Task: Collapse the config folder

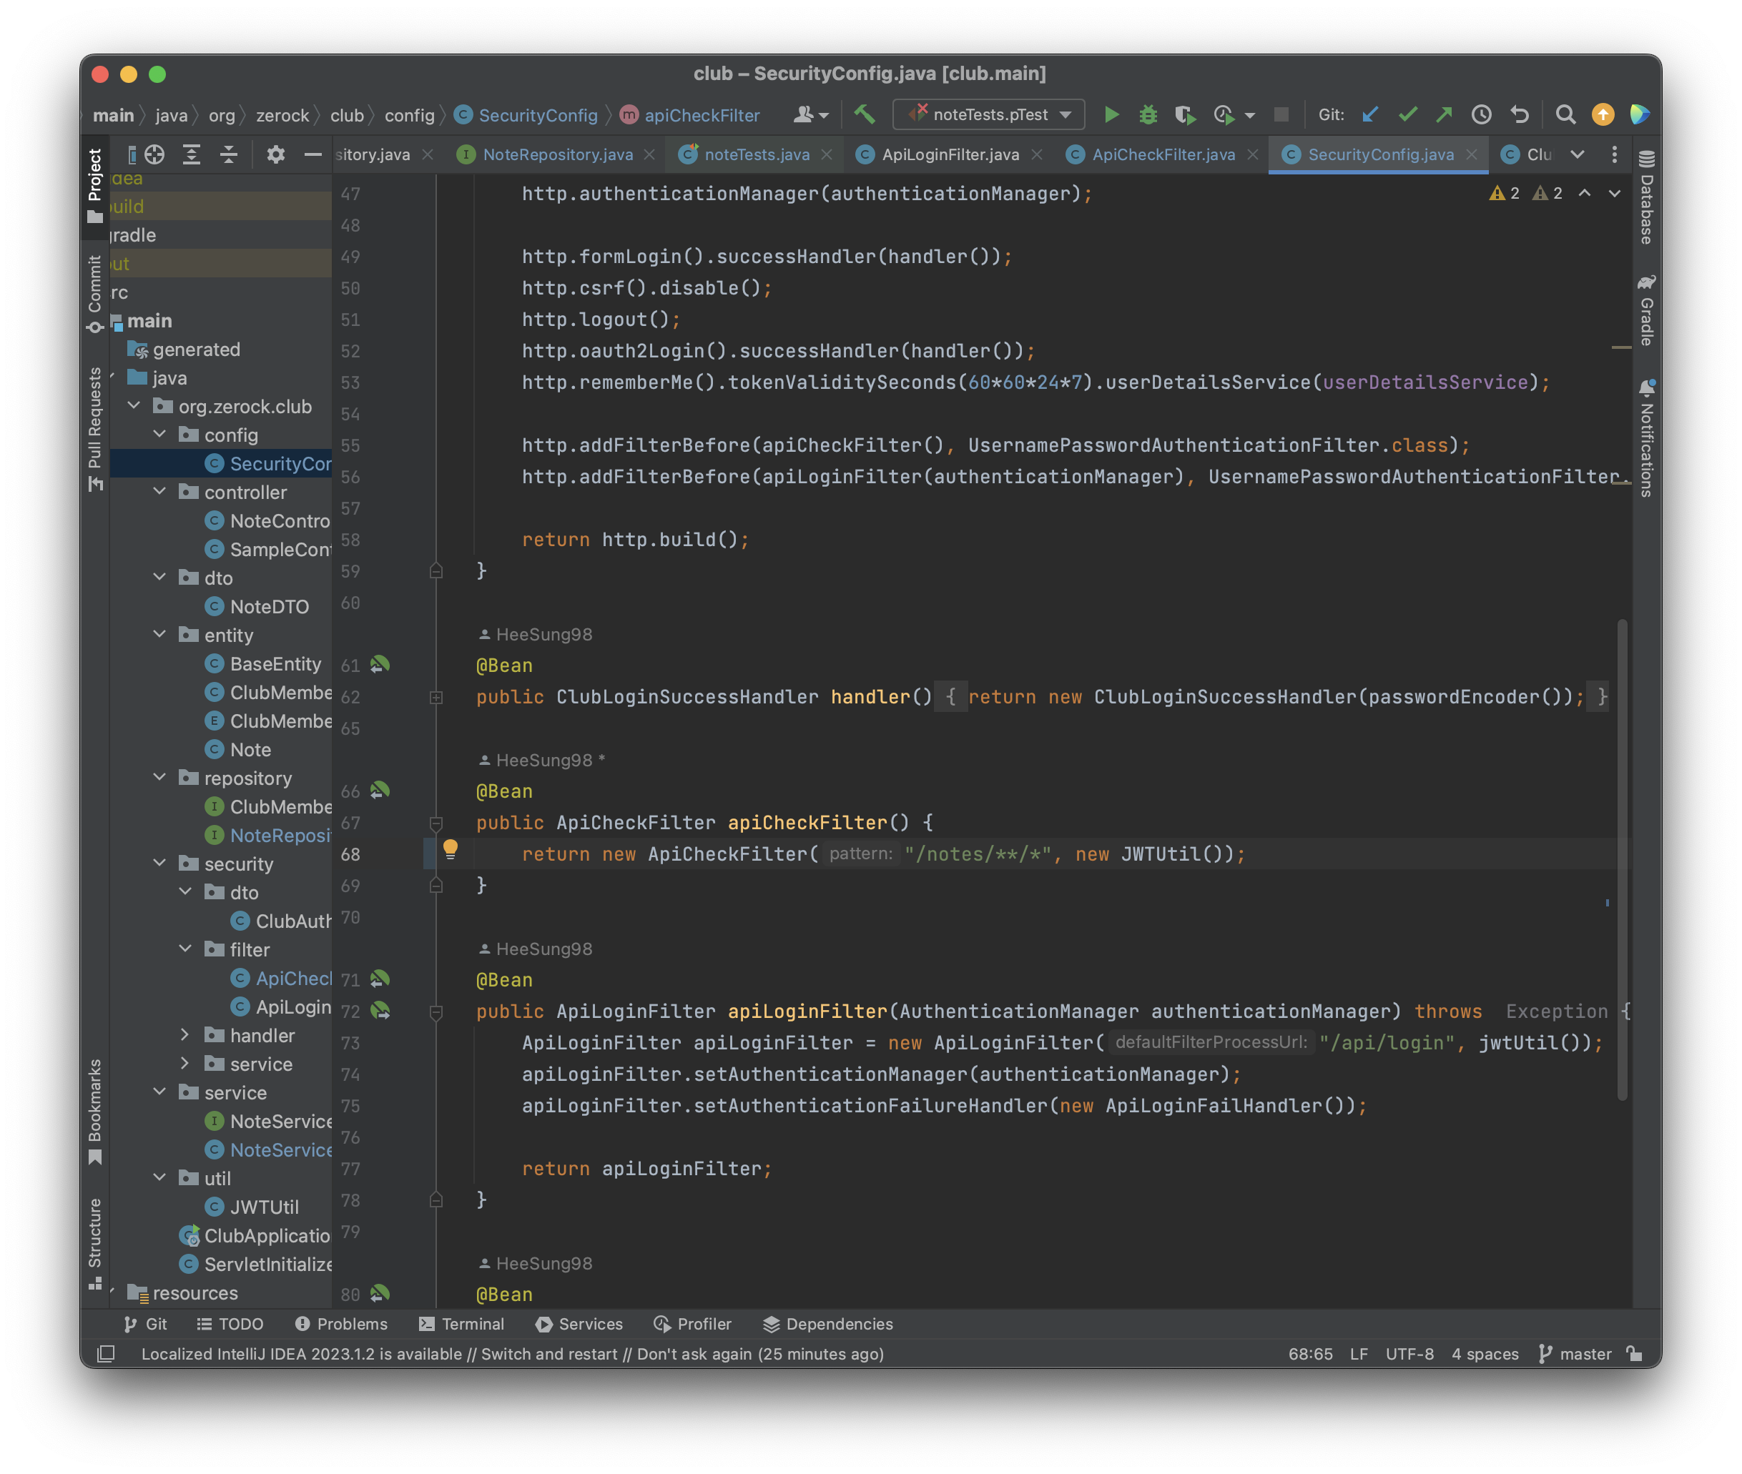Action: (159, 435)
